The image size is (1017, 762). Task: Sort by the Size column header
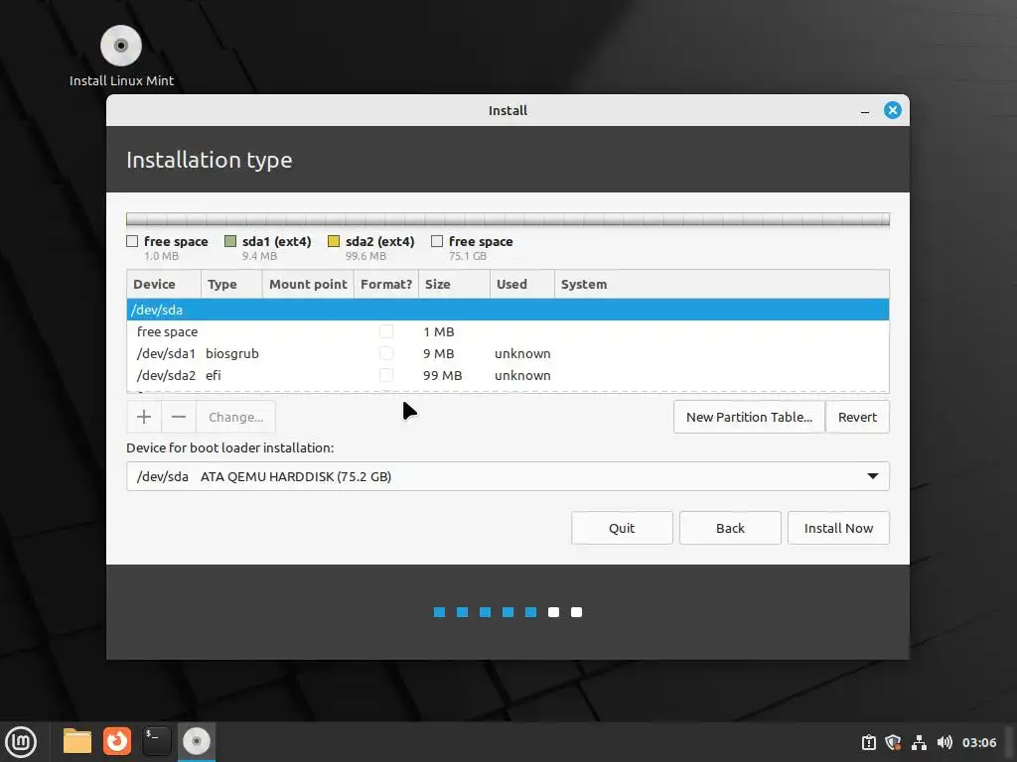(x=454, y=284)
